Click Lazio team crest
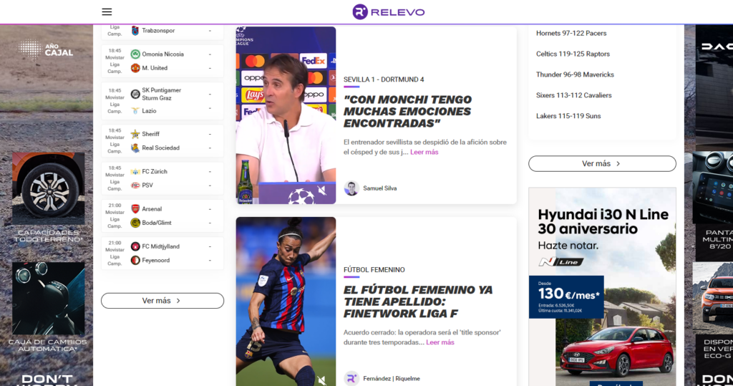This screenshot has height=386, width=733. coord(135,111)
